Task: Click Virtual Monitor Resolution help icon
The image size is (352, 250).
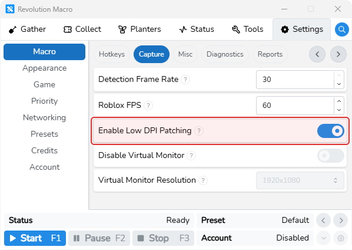Action: [x=203, y=180]
